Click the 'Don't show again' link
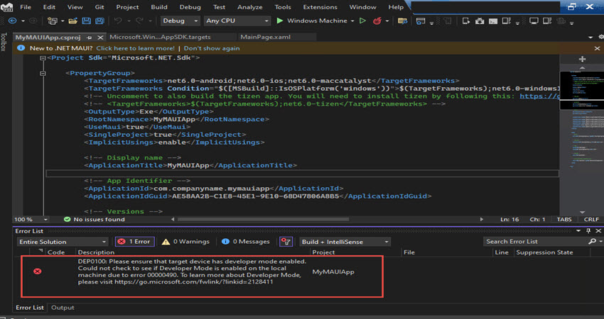The image size is (604, 319). pos(212,47)
